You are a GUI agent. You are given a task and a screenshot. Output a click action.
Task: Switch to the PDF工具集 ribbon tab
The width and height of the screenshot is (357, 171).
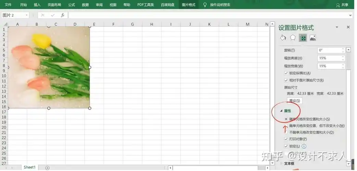146,4
